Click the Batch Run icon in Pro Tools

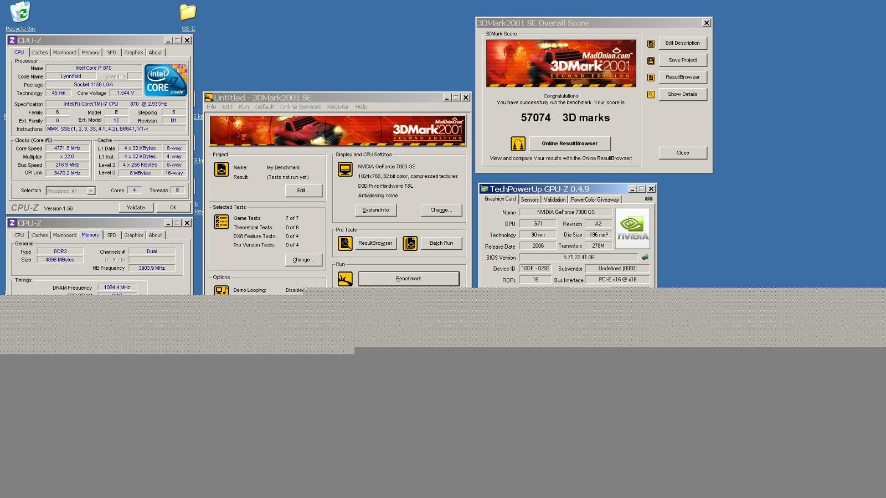pos(410,243)
